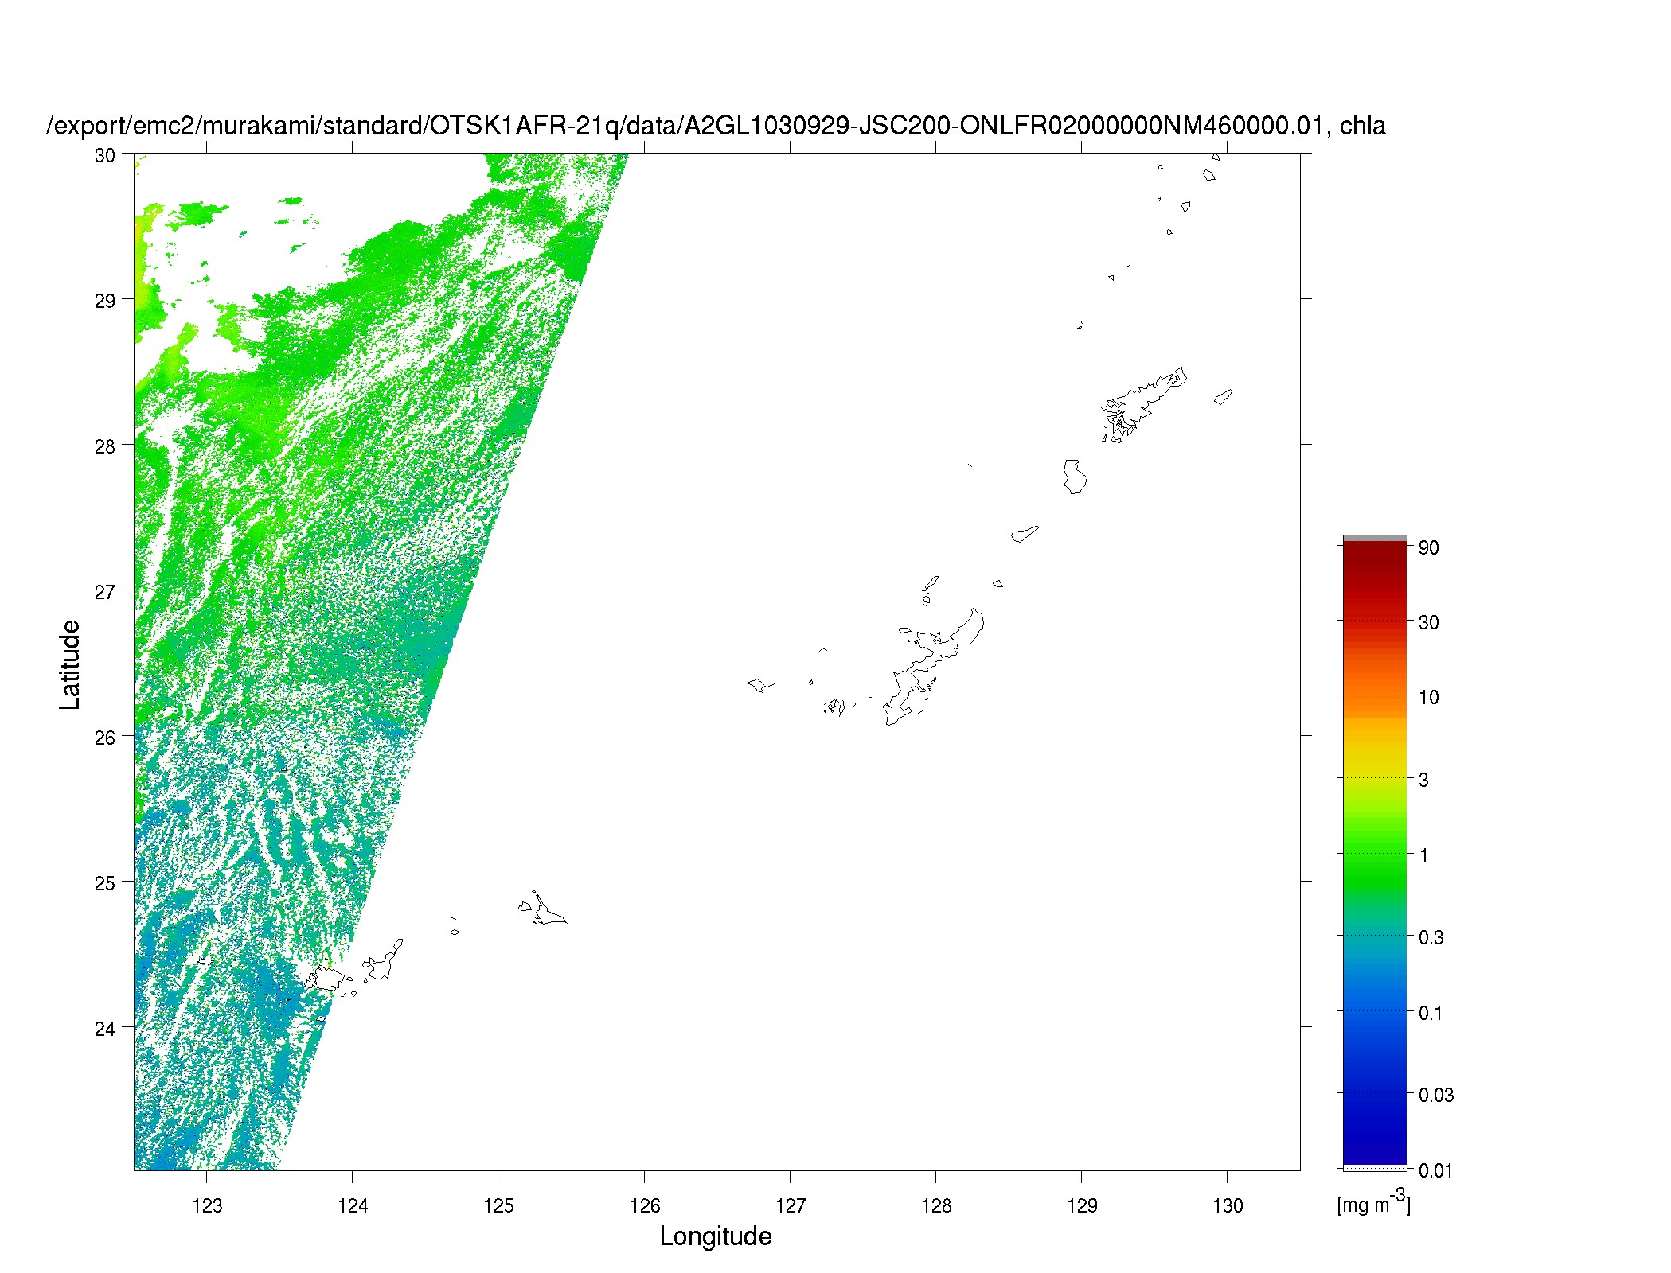Click colorbar label 0.03
Image resolution: width=1671 pixels, height=1273 pixels.
coord(1436,1095)
